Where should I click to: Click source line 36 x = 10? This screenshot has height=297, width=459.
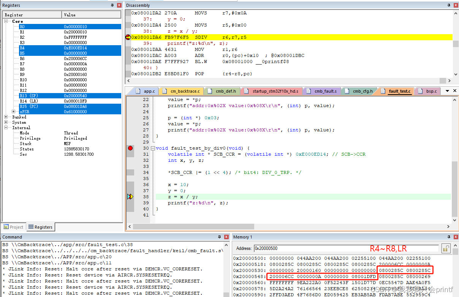178,185
